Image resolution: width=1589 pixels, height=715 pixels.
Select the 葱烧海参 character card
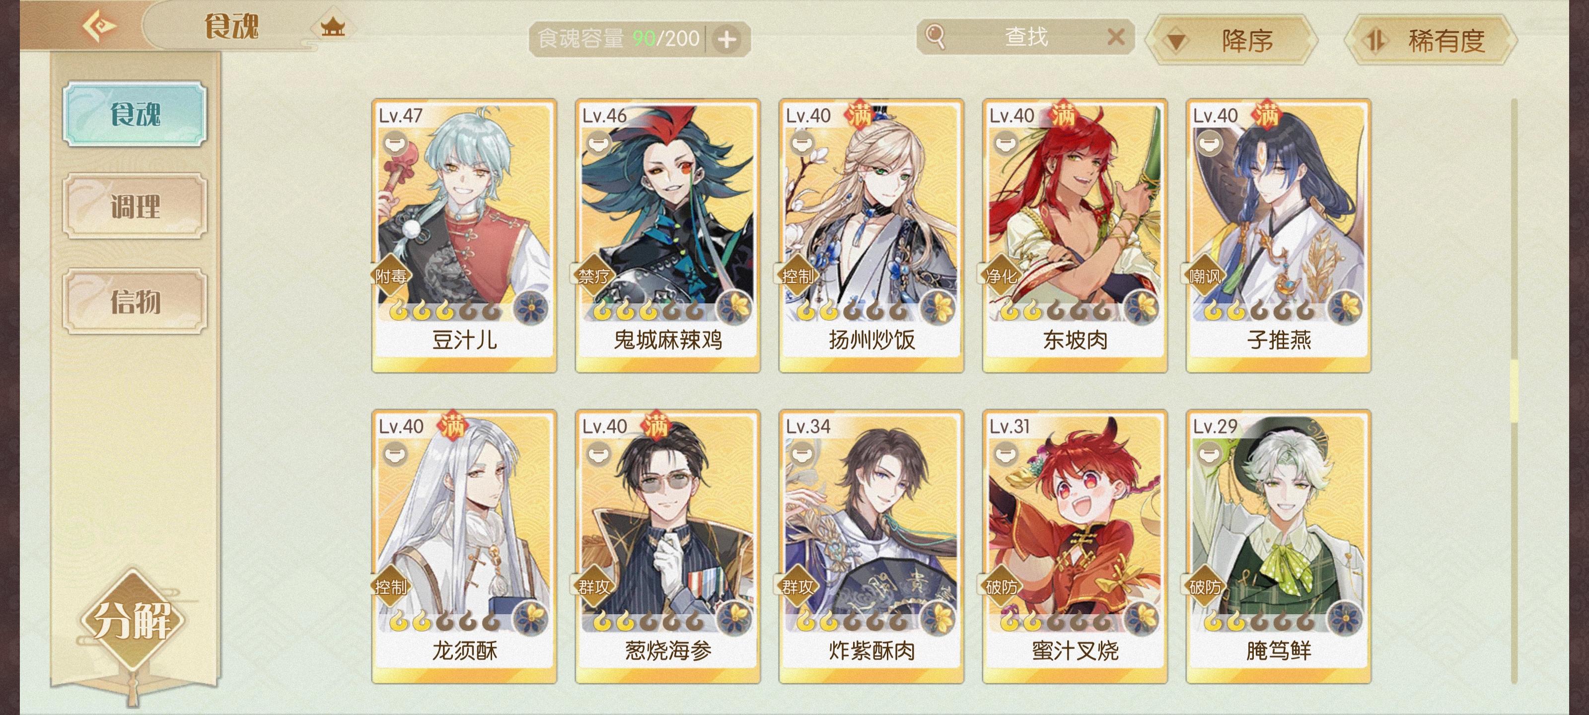coord(667,546)
